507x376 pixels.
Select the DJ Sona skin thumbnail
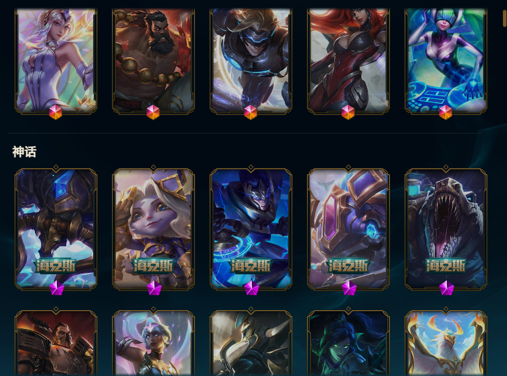446,61
